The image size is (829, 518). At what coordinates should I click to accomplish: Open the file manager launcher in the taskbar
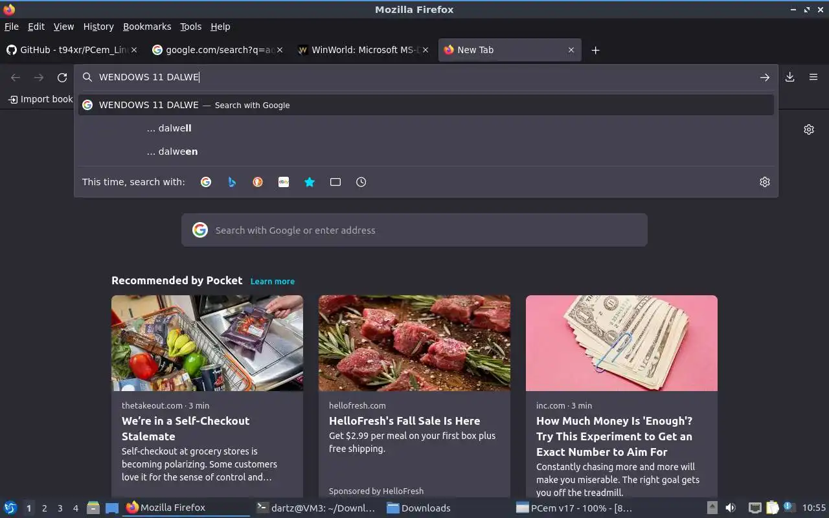(x=93, y=508)
